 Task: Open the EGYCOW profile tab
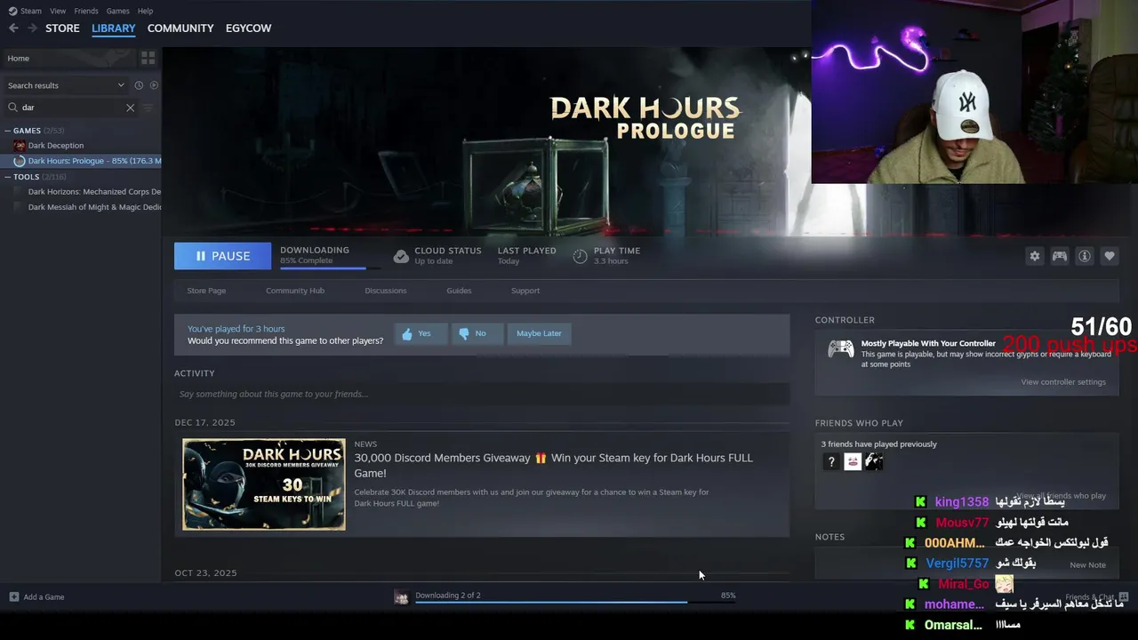click(x=248, y=28)
